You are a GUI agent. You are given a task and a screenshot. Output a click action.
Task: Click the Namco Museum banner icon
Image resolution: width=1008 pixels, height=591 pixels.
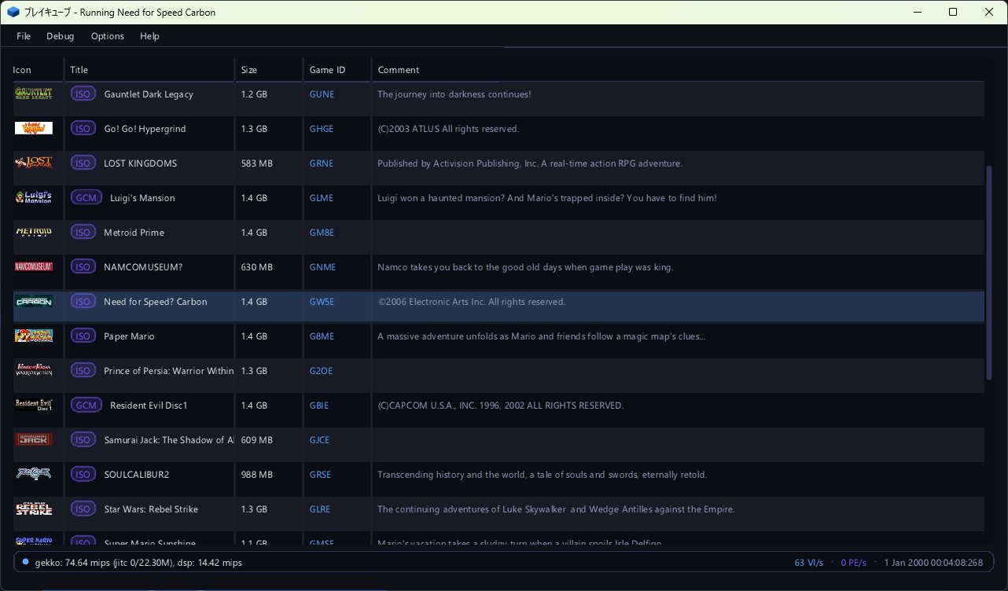[34, 266]
